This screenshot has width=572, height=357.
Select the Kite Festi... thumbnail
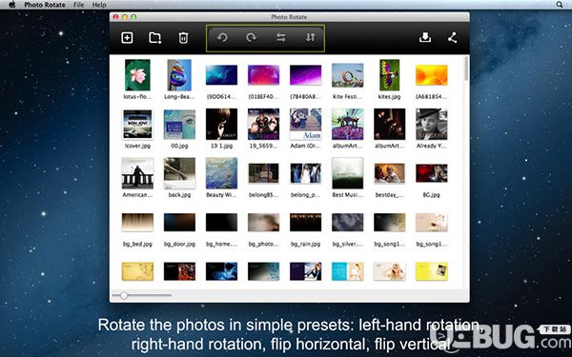point(348,75)
